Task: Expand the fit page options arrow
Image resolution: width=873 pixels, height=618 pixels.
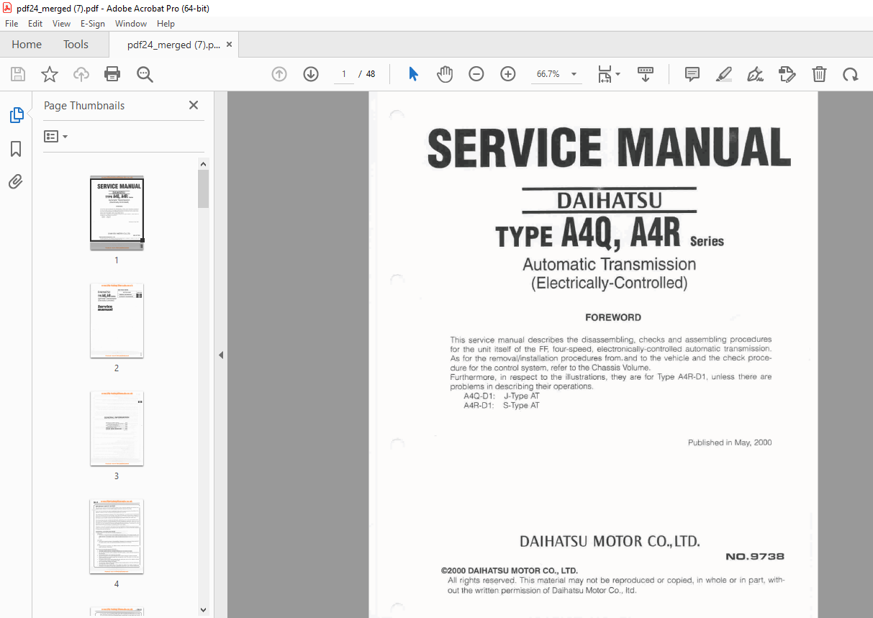Action: [x=618, y=74]
